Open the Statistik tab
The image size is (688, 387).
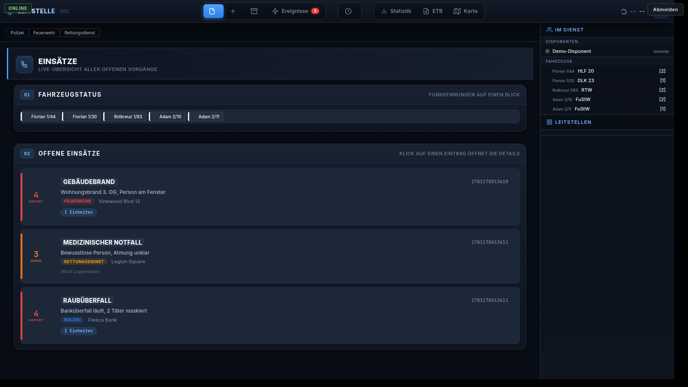coord(396,11)
